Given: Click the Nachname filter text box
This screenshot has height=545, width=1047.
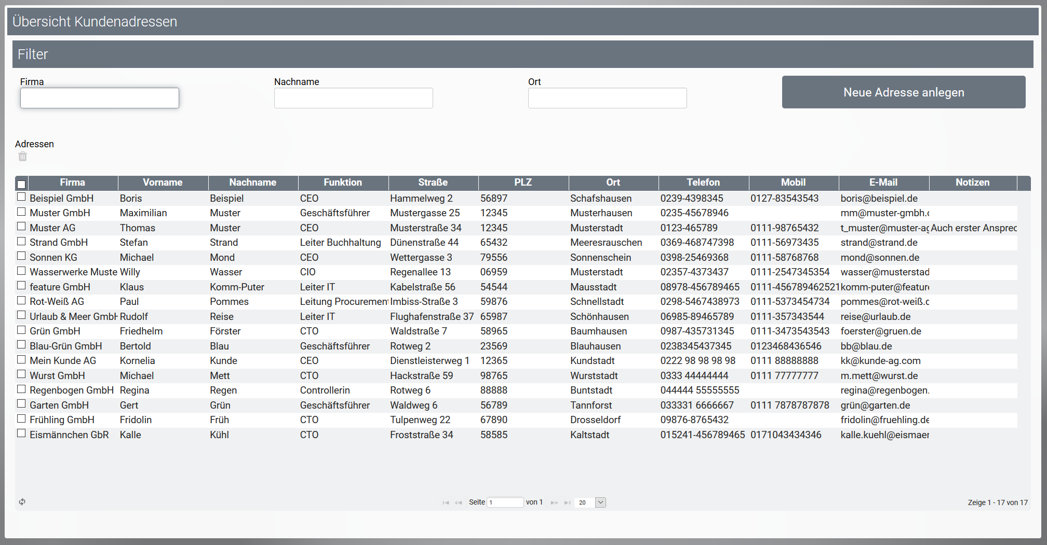Looking at the screenshot, I should pos(353,98).
